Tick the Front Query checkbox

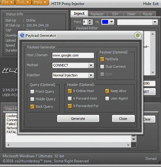point(32,91)
